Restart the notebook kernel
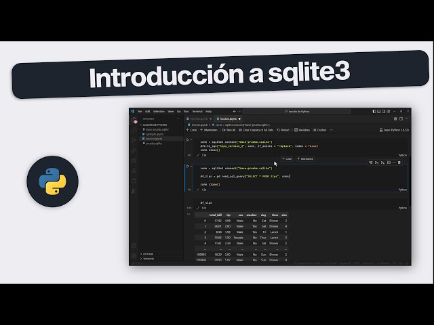434x325 pixels. coord(283,130)
